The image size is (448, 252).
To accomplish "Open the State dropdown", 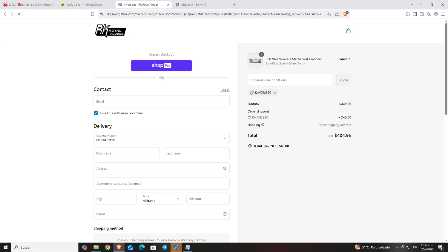I will tap(162, 199).
